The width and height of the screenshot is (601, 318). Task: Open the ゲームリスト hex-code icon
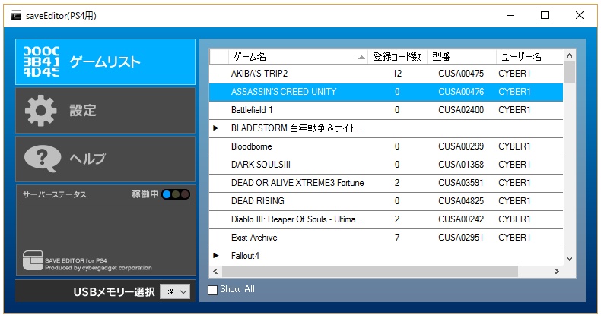[41, 61]
